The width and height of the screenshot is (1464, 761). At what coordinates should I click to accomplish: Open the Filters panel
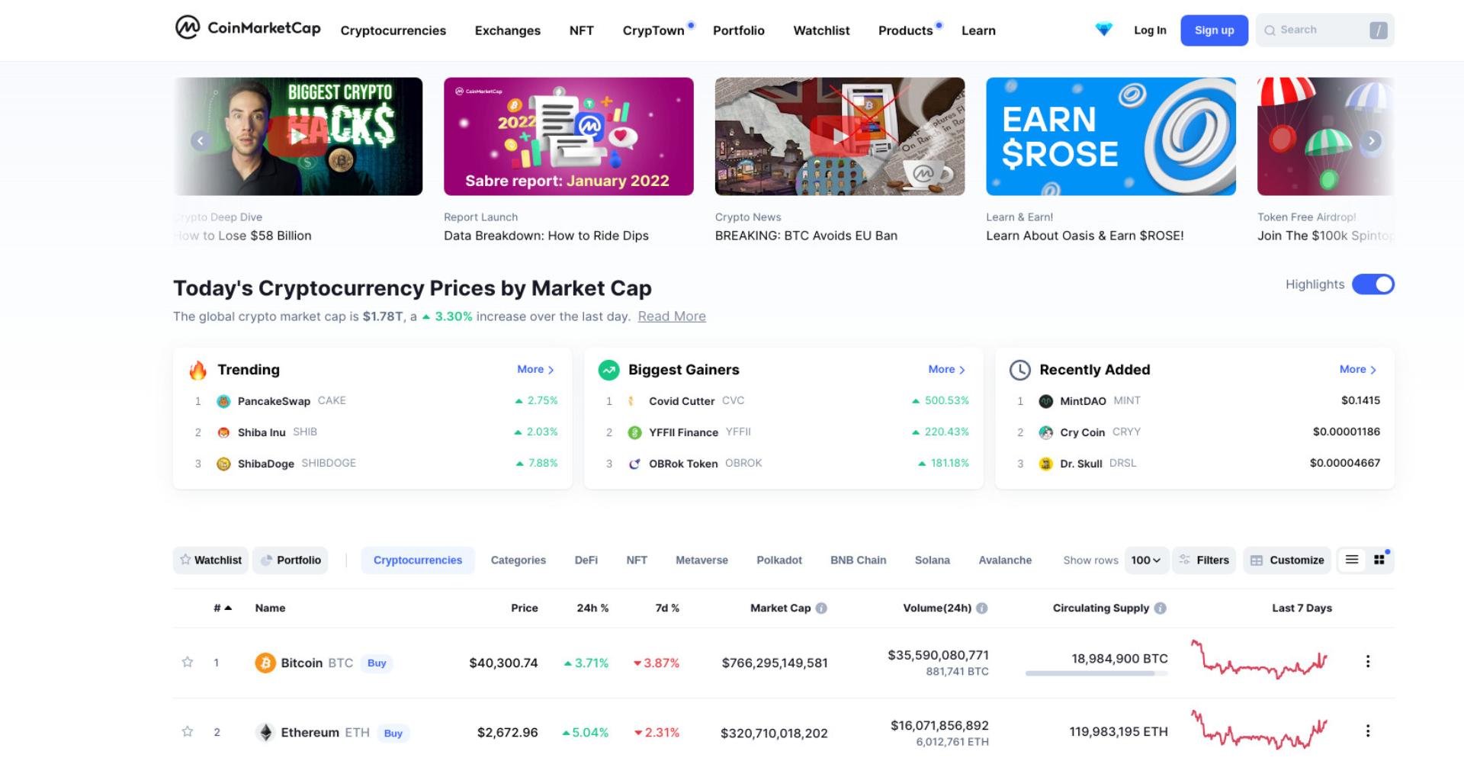1204,560
